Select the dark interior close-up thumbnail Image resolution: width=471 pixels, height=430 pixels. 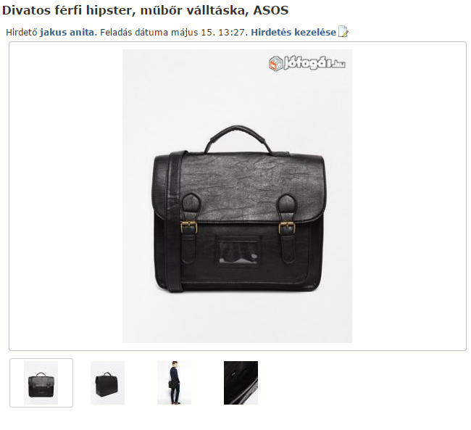(241, 382)
